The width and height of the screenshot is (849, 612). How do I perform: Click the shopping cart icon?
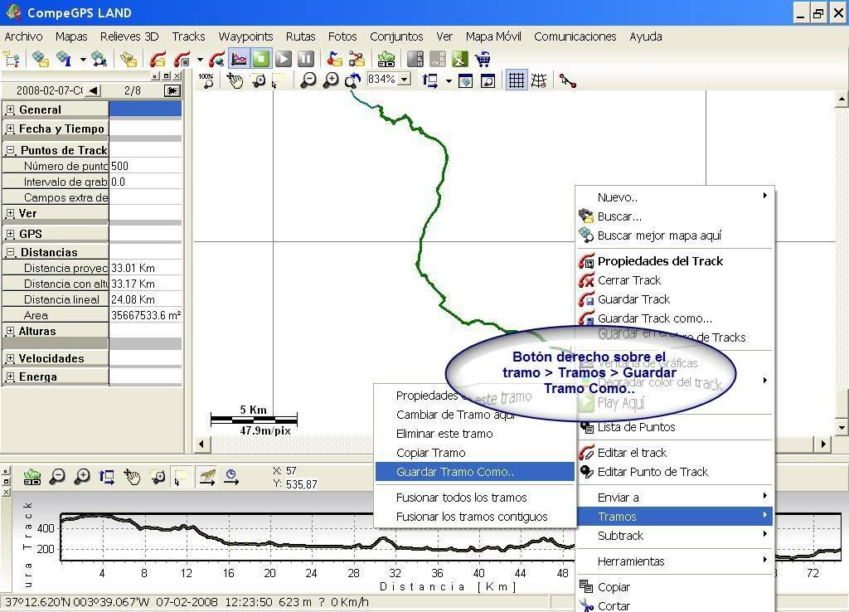pos(483,59)
